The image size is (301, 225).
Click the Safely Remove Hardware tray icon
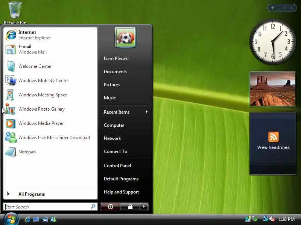(x=255, y=219)
